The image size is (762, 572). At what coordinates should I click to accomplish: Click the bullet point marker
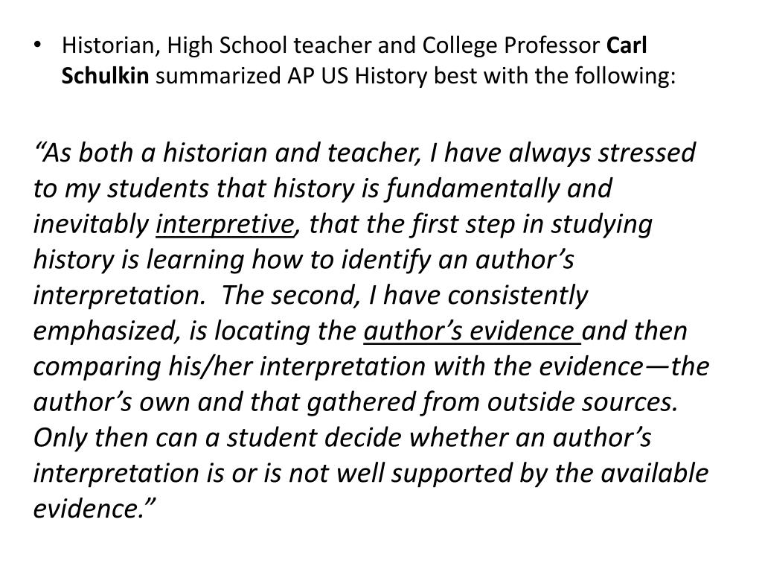[x=37, y=45]
